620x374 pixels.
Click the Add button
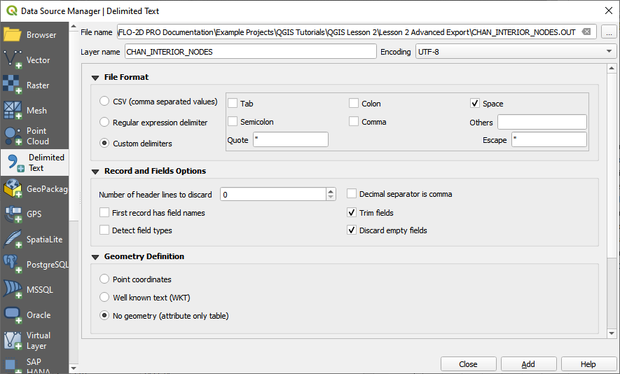528,364
